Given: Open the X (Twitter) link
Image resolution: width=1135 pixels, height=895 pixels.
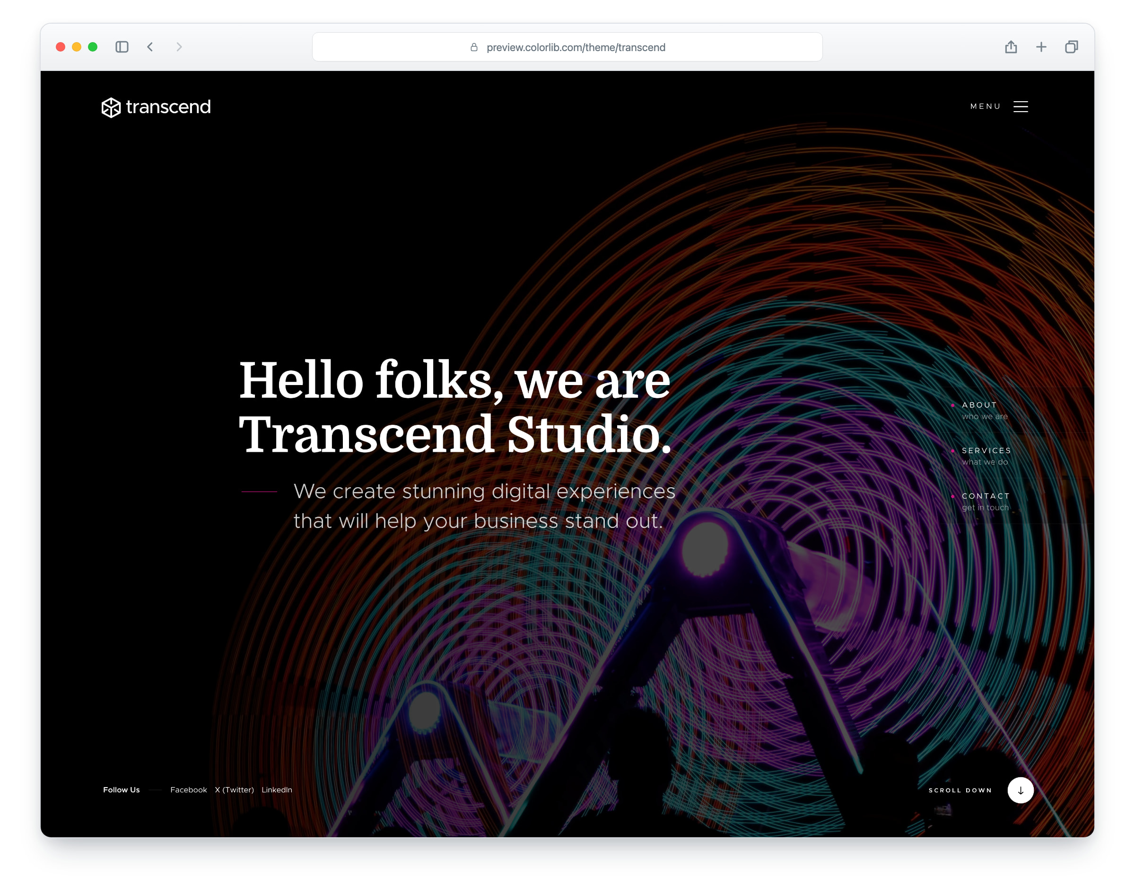Looking at the screenshot, I should click(x=234, y=790).
